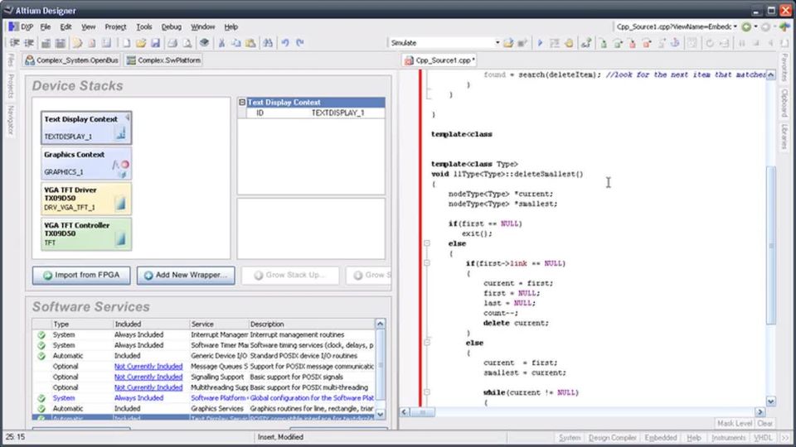Click the Service column header
The height and width of the screenshot is (447, 796).
(218, 324)
